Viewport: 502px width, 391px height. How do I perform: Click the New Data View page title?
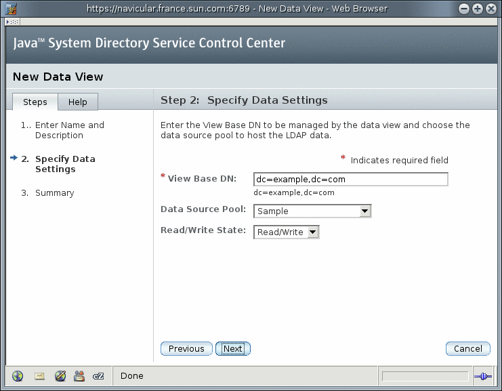pos(58,77)
